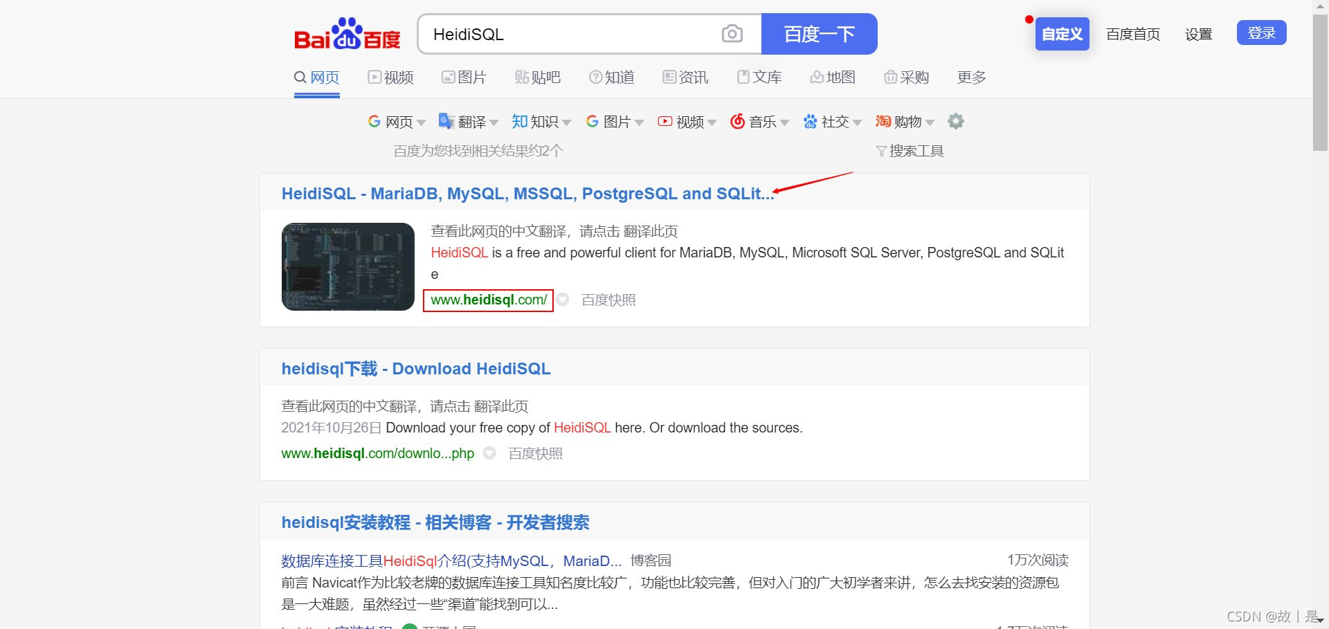Select the 网页 search tab
This screenshot has width=1329, height=629.
pos(317,78)
